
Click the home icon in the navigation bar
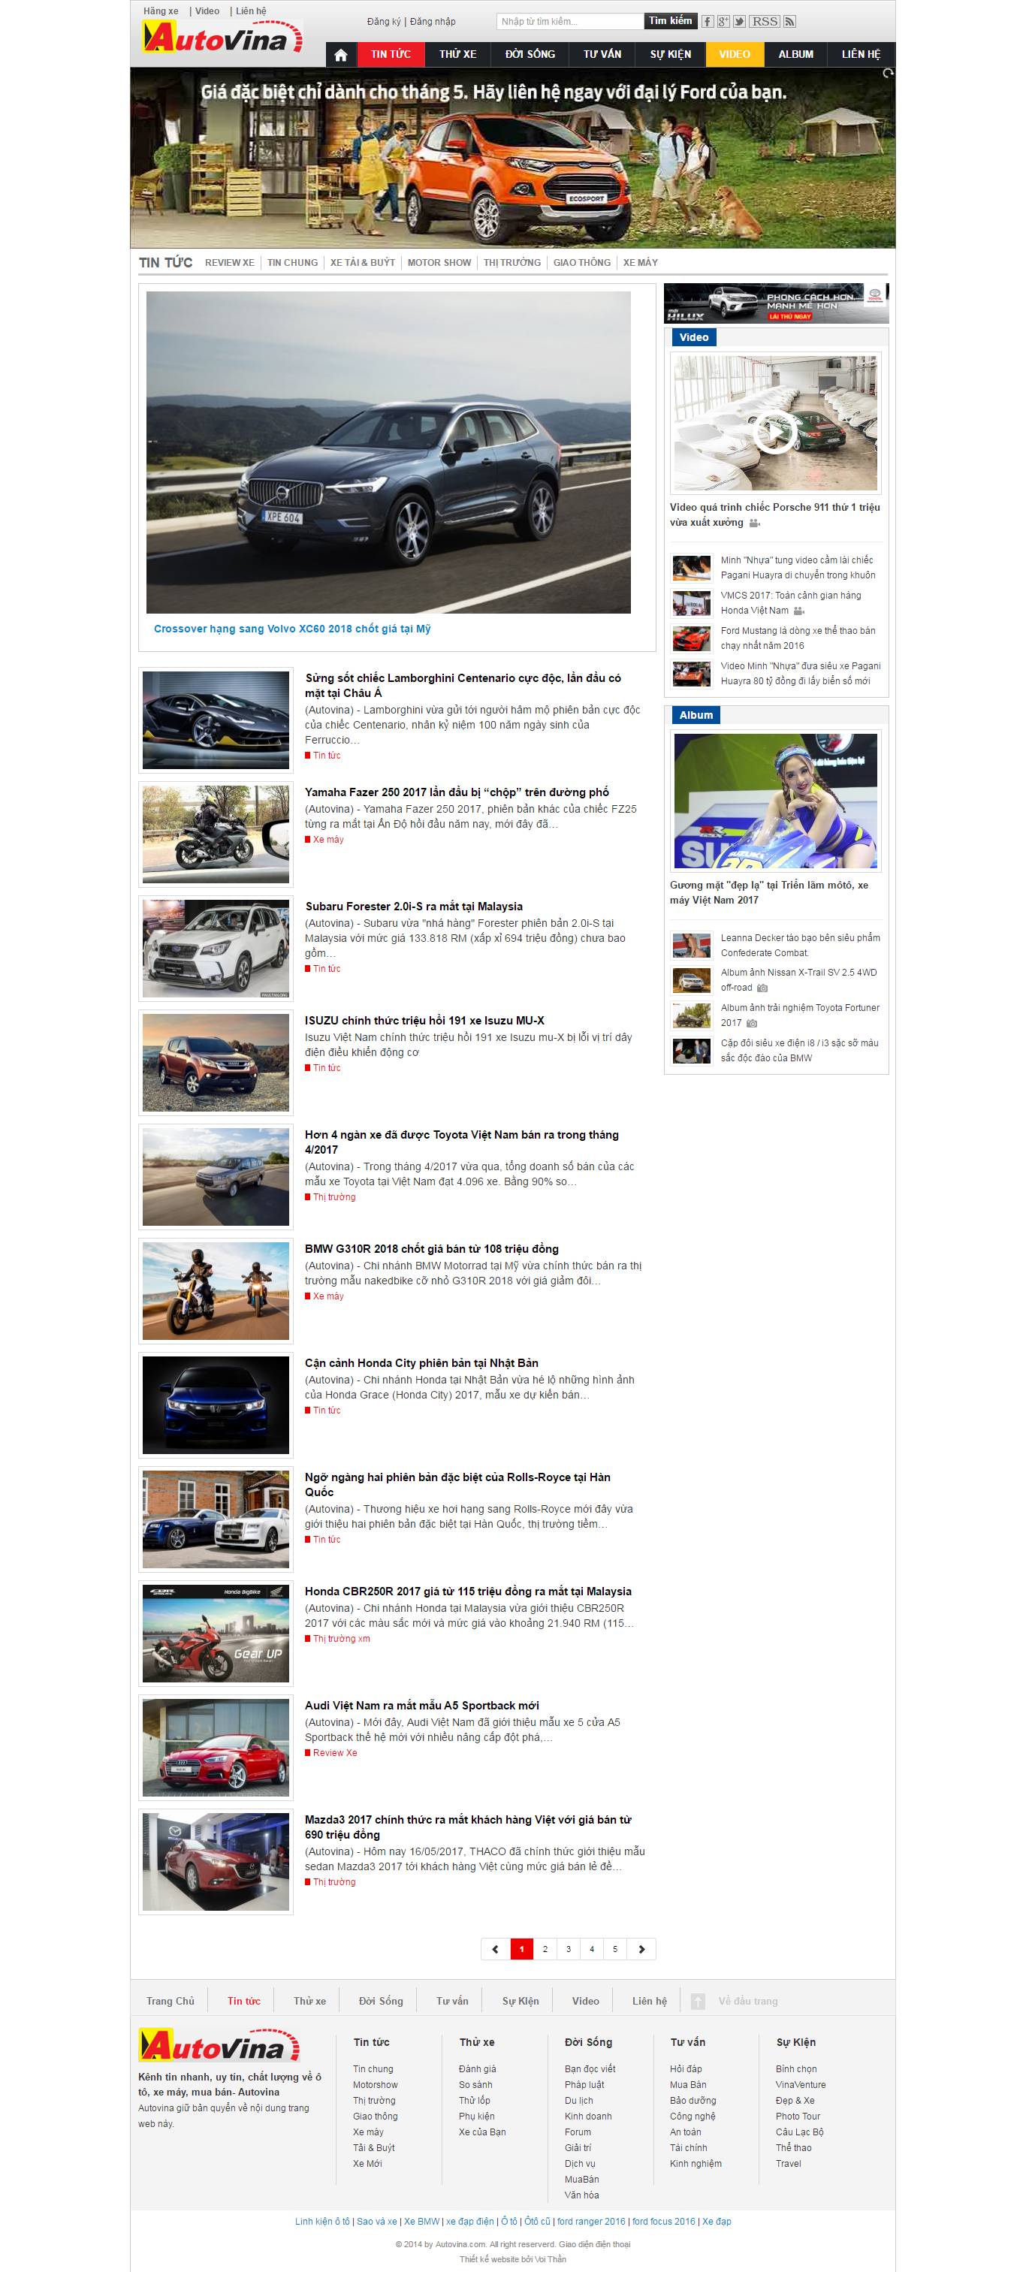(x=340, y=55)
